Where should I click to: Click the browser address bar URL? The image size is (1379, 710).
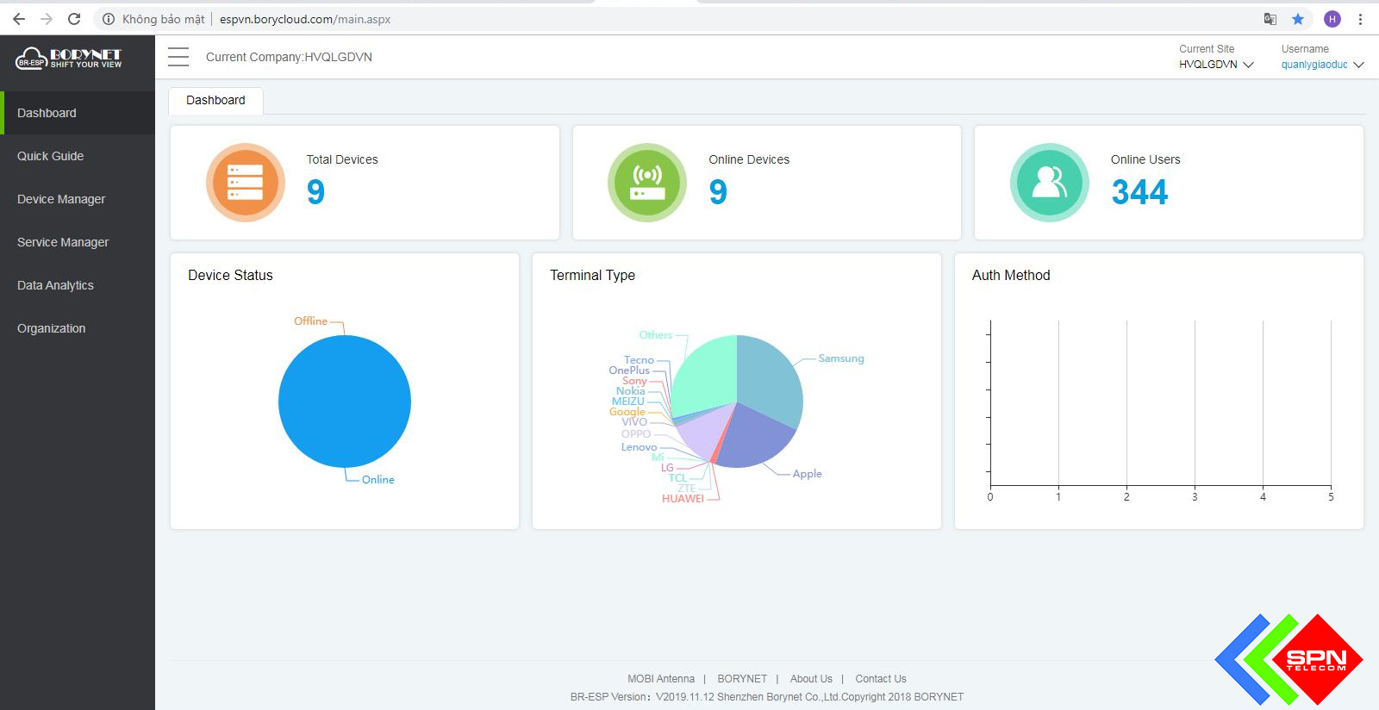coord(305,19)
